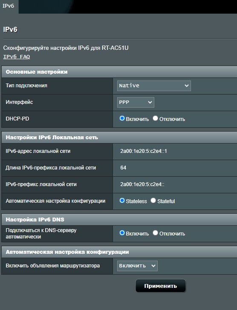Screen dimensions: 237x310
Task: Click the DHCP-PD label
Action: pyautogui.click(x=17, y=119)
